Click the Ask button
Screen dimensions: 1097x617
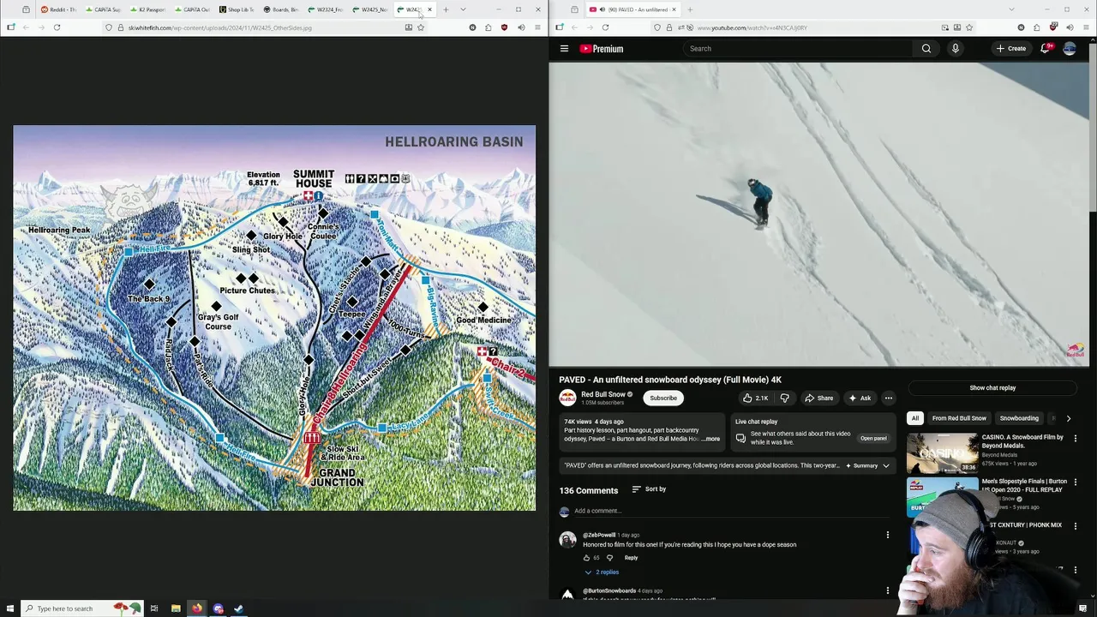859,398
